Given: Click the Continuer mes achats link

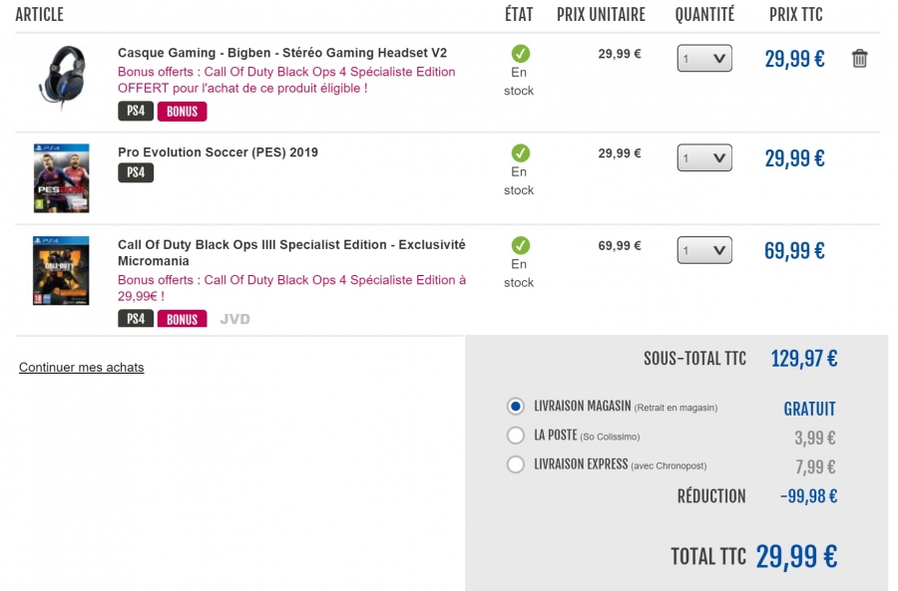Looking at the screenshot, I should [82, 368].
